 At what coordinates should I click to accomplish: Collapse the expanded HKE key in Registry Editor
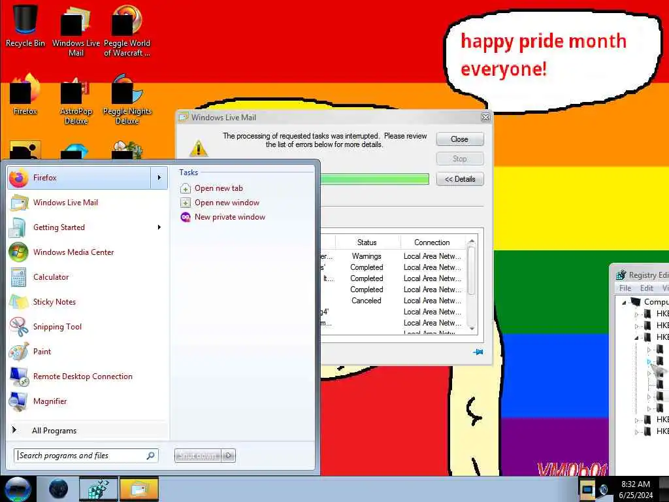[x=636, y=338]
